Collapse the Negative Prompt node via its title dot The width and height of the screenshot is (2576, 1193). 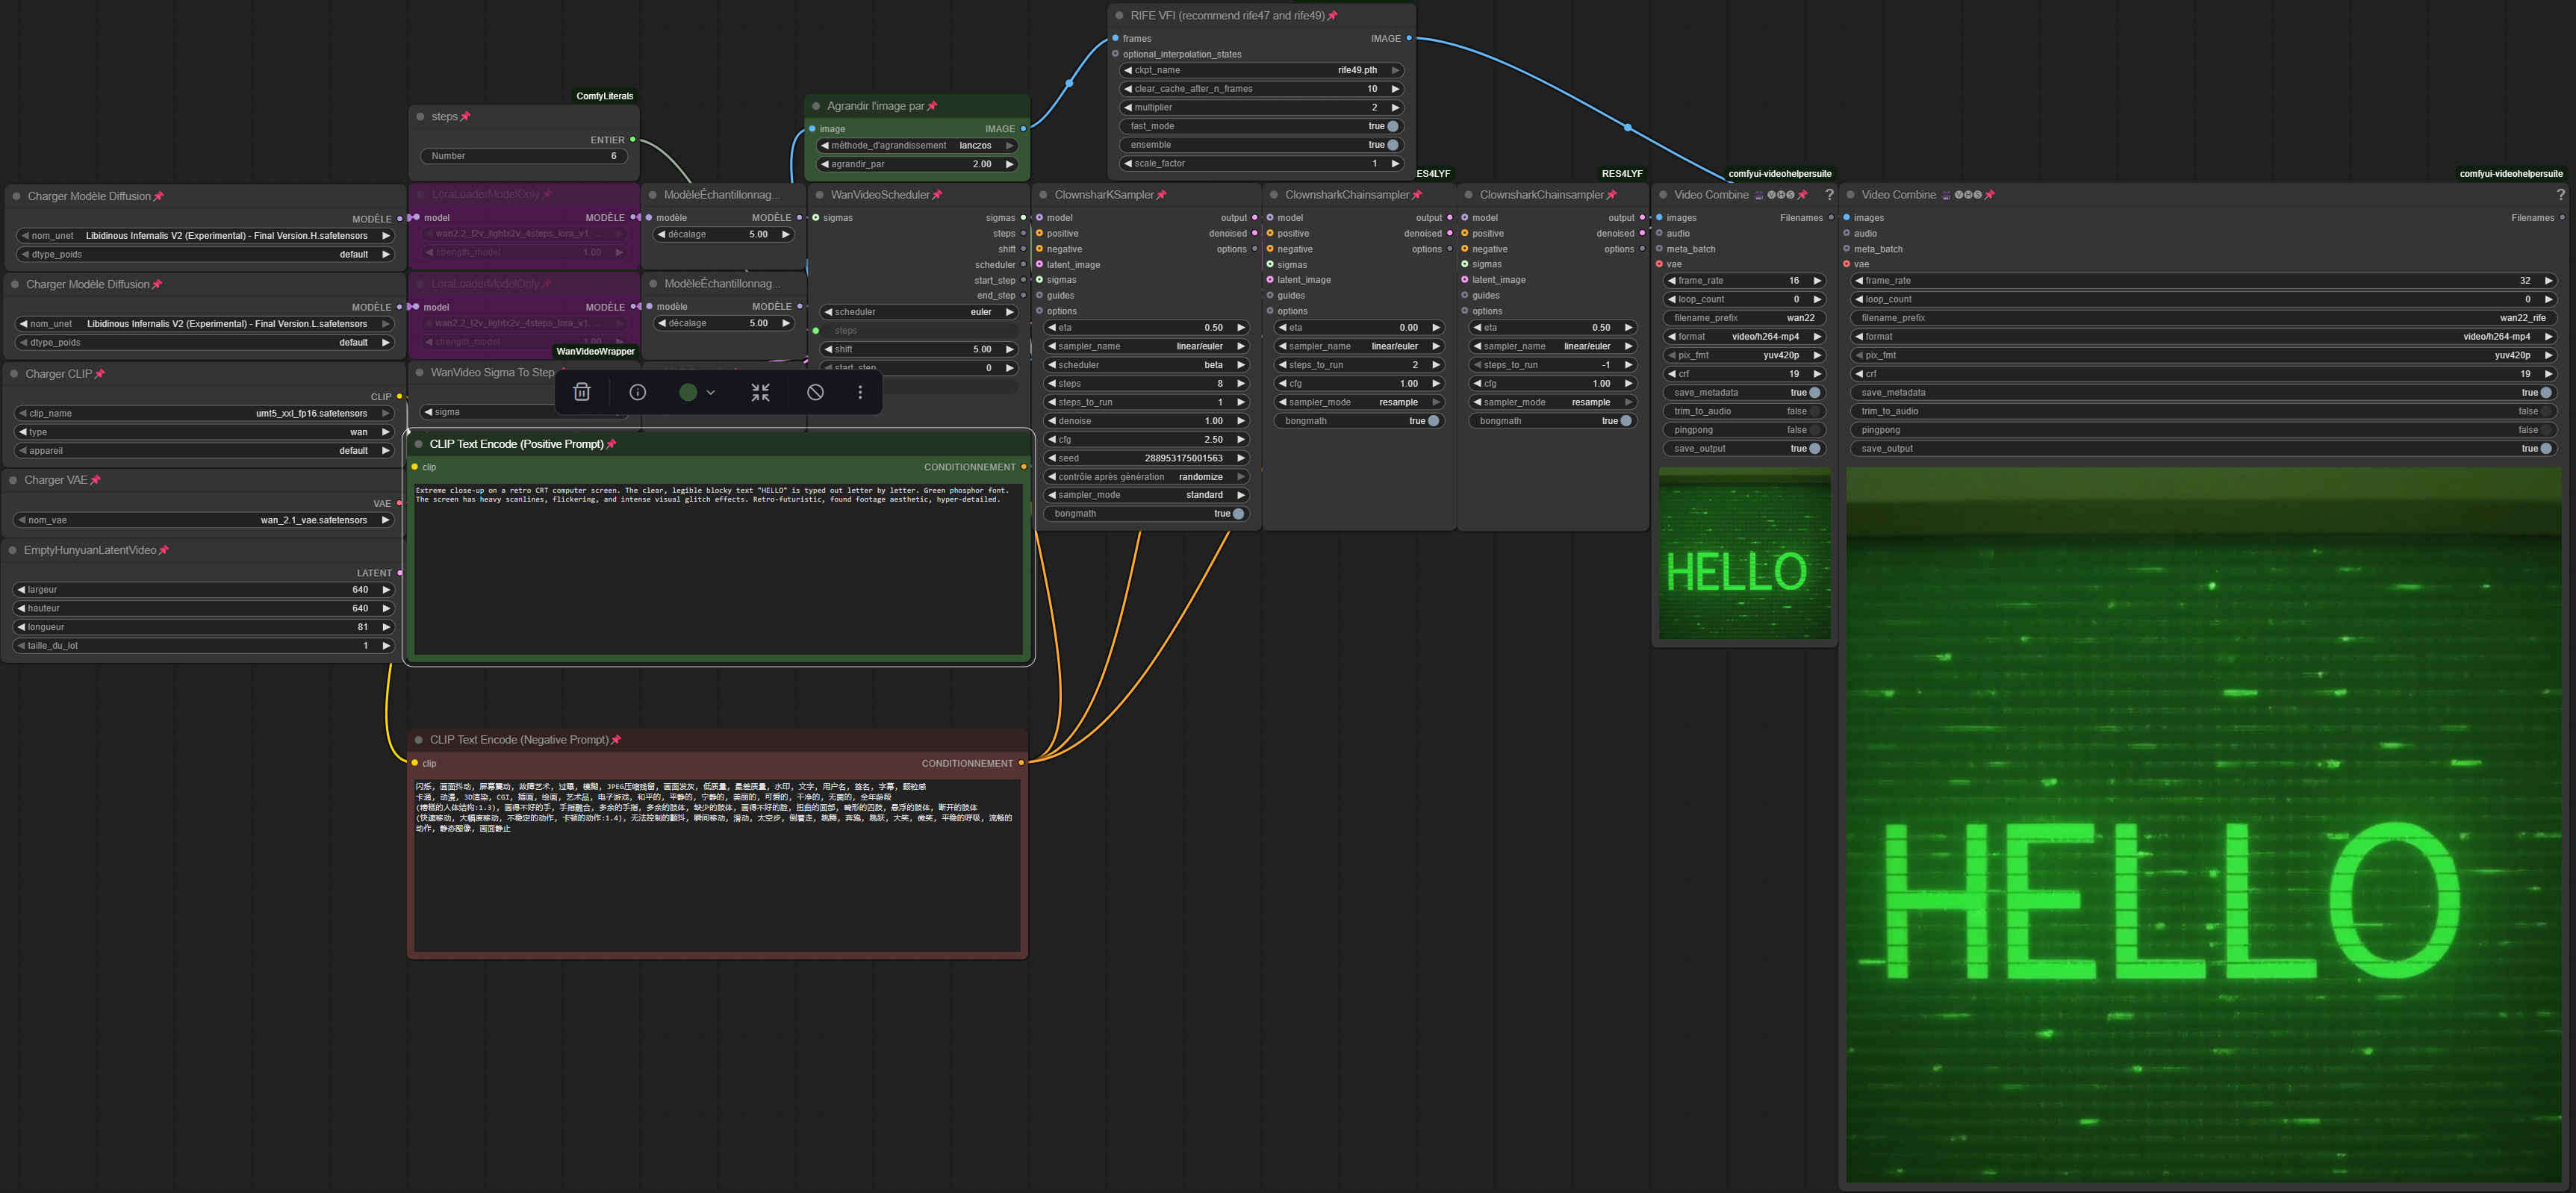pos(418,740)
